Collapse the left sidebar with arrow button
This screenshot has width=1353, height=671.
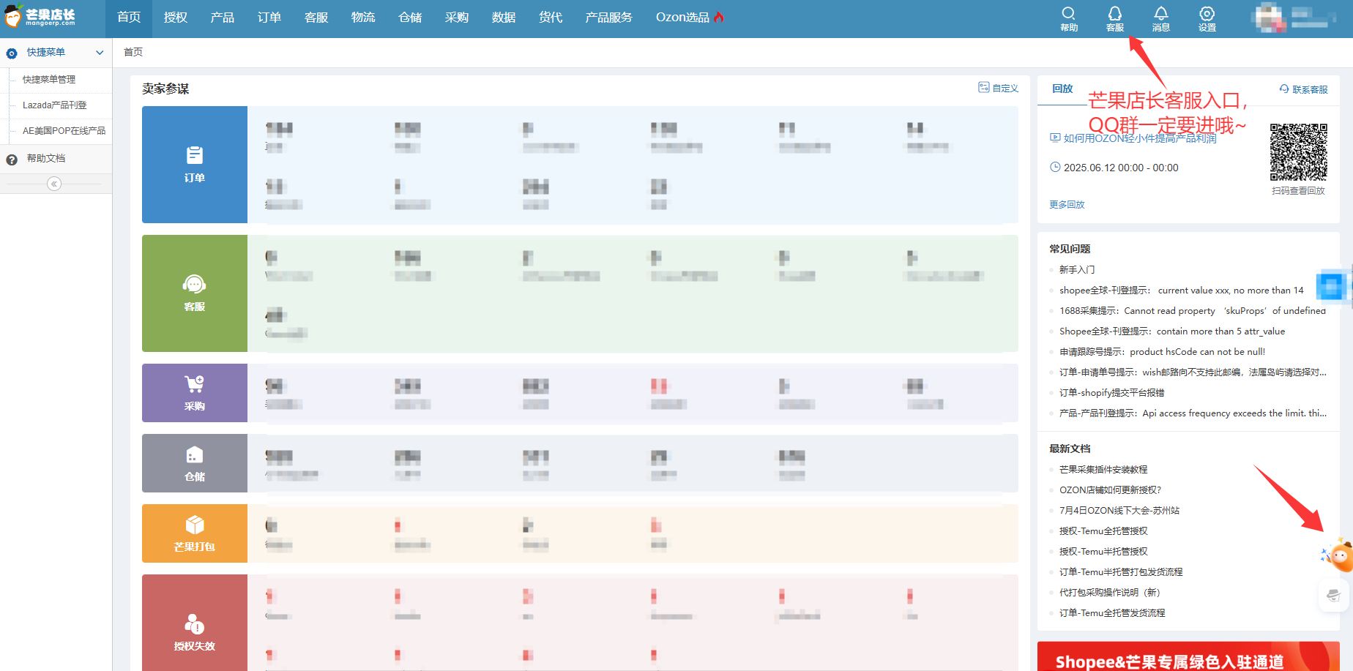[54, 184]
